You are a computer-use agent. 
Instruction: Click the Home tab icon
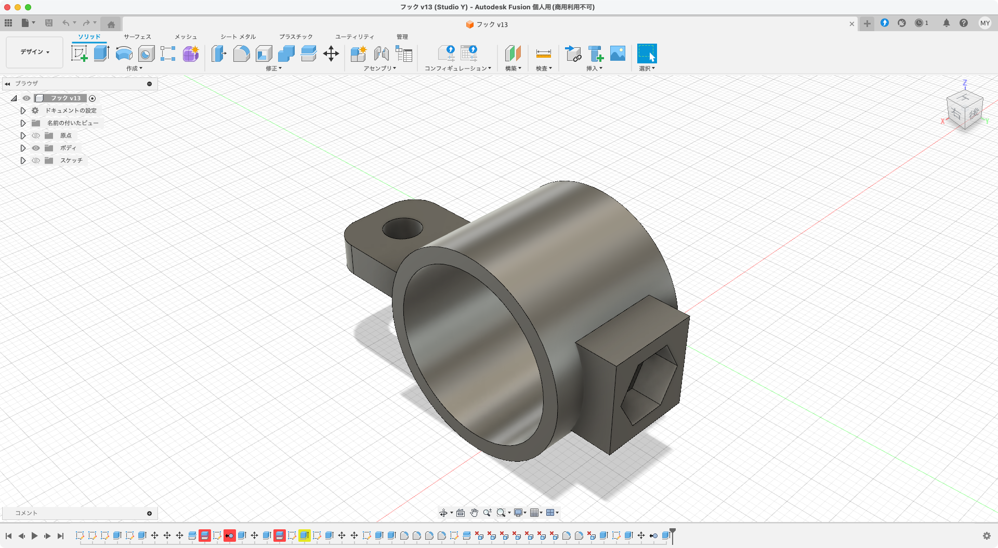point(111,24)
